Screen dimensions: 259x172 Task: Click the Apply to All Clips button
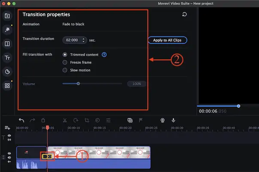tap(168, 40)
